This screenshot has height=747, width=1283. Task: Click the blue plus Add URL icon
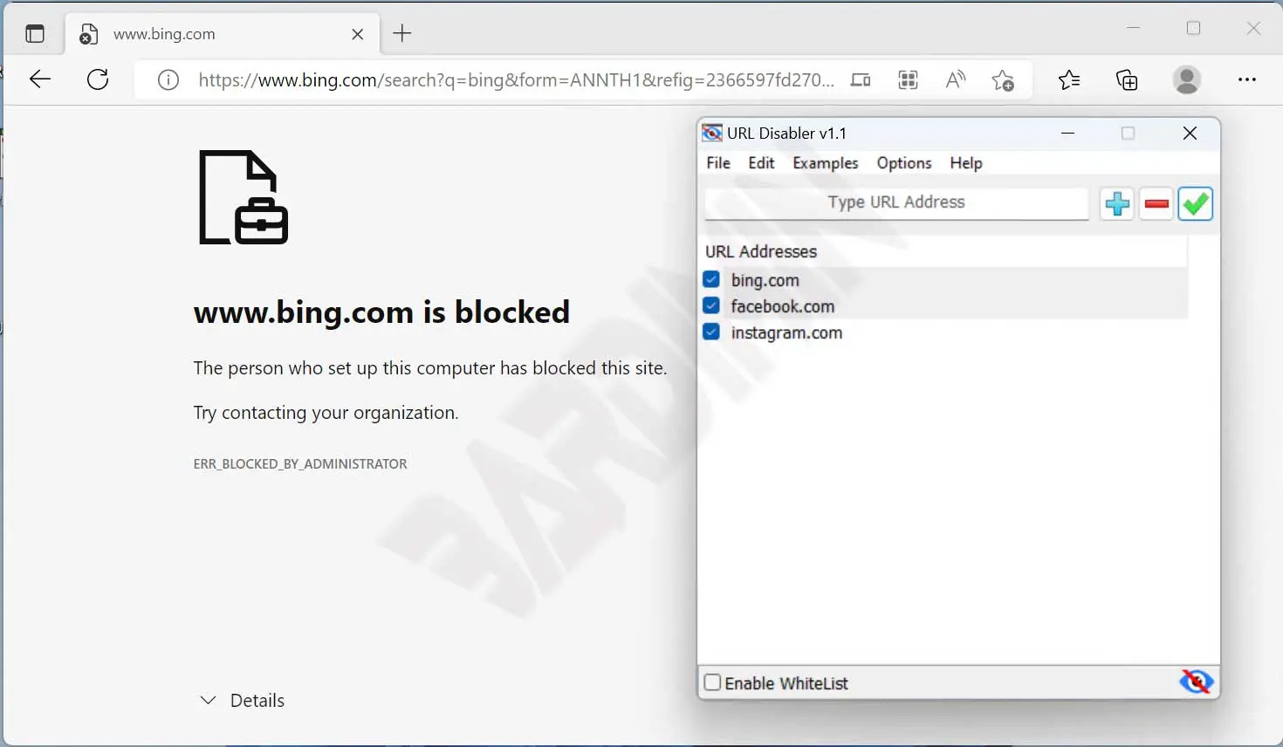[1116, 204]
